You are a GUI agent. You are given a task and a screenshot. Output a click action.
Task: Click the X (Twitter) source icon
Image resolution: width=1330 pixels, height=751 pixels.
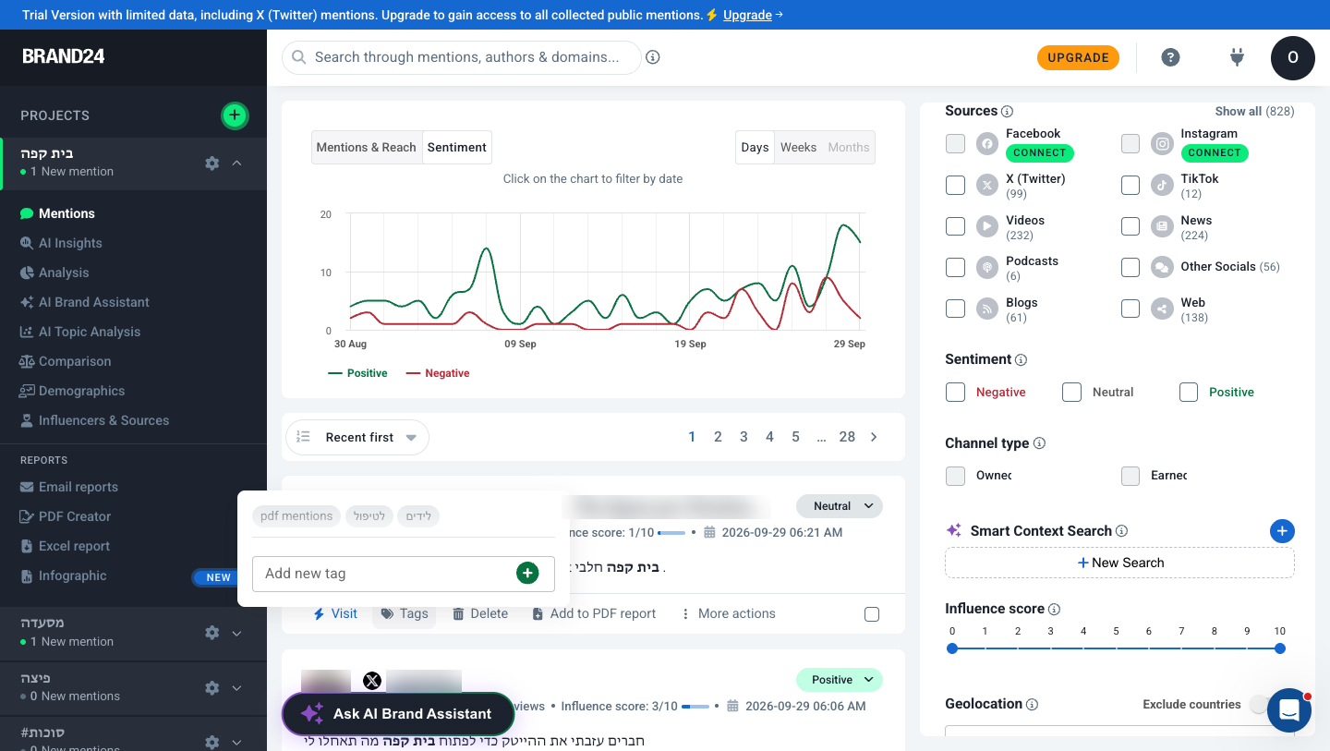987,186
